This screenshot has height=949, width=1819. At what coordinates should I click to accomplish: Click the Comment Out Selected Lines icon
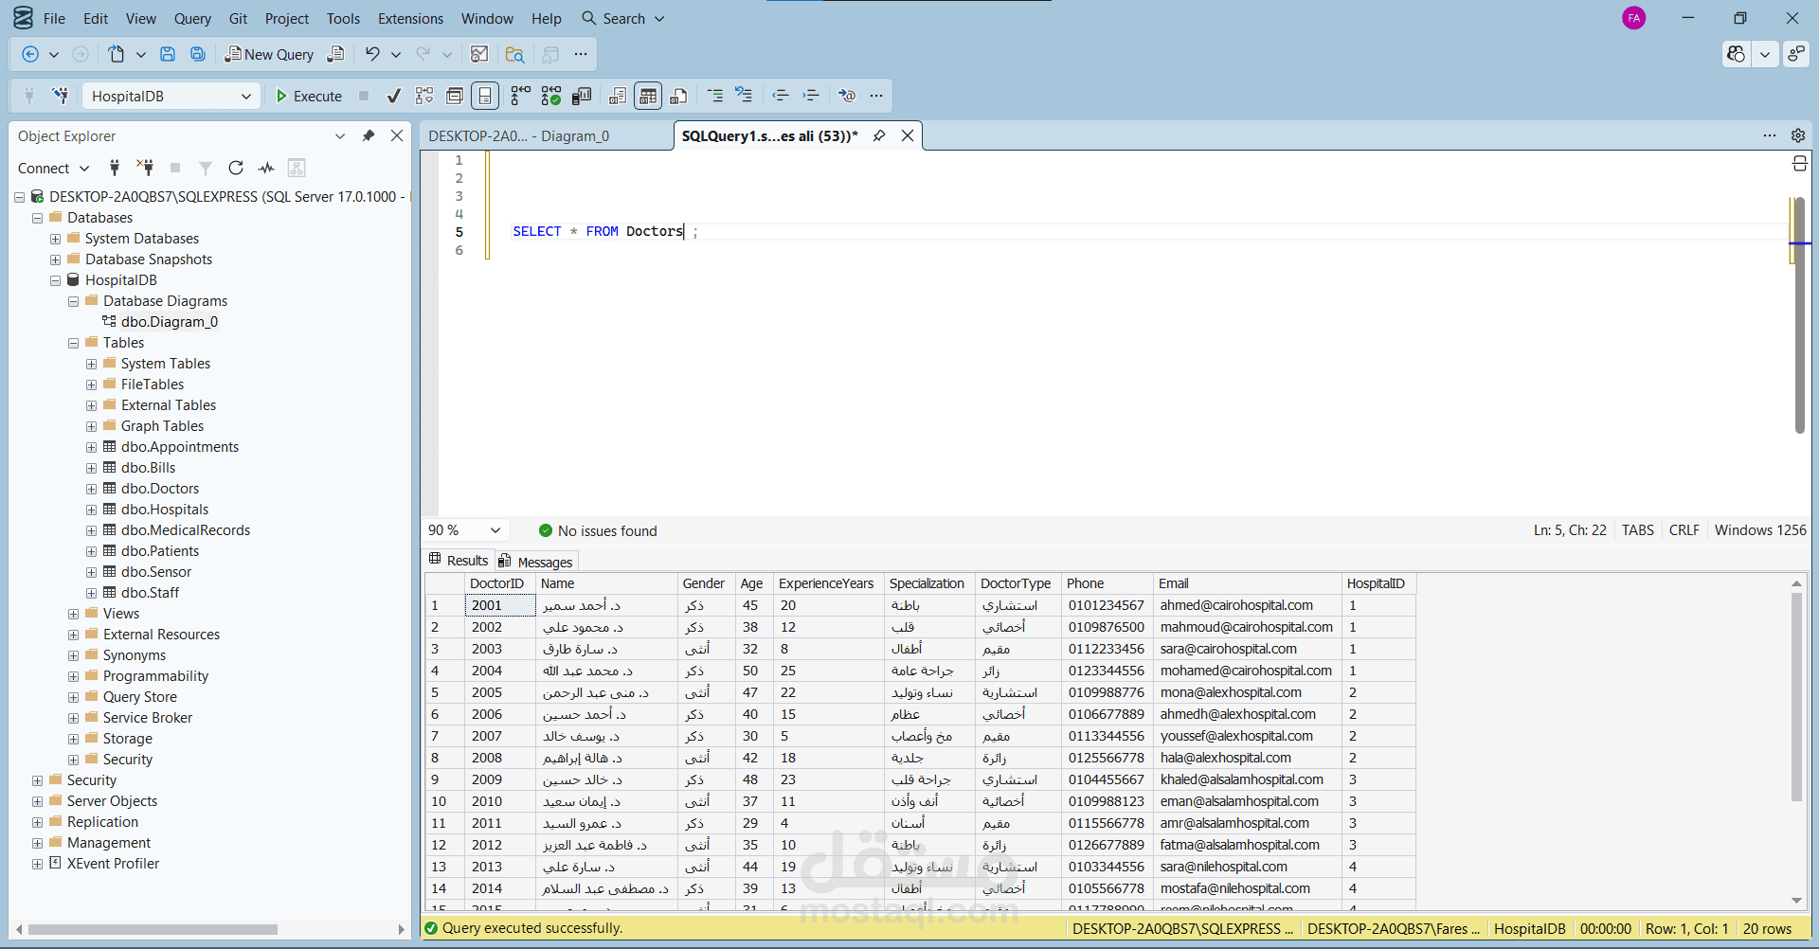pos(715,96)
